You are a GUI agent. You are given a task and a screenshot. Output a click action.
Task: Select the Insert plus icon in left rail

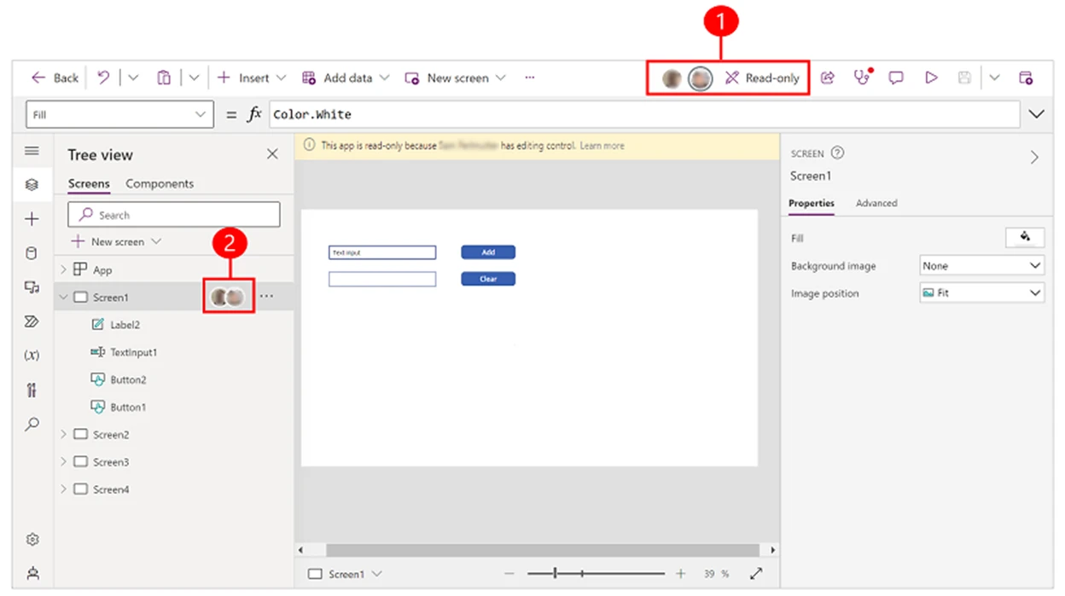[x=32, y=218]
